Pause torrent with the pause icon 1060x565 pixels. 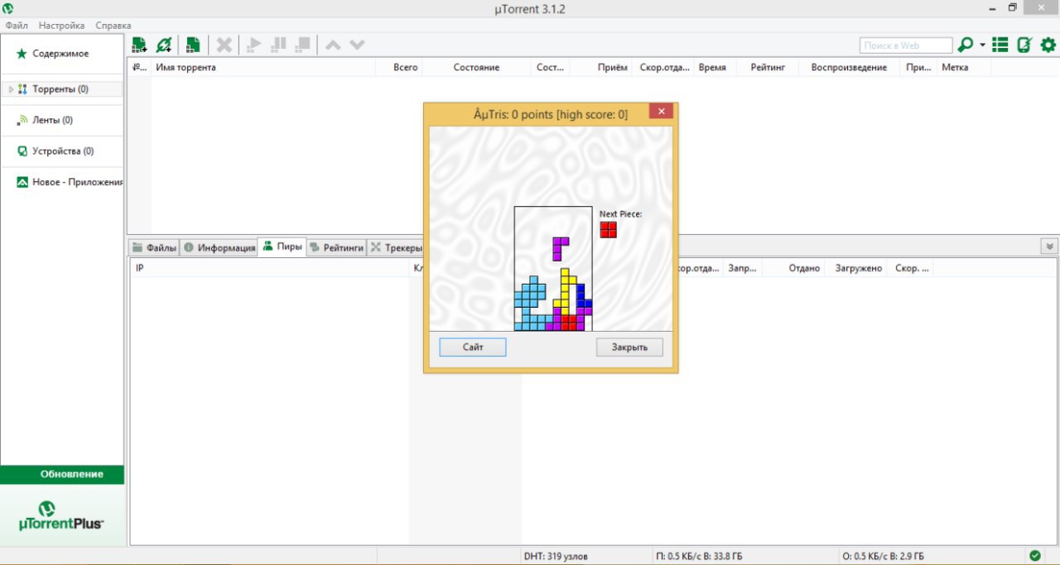coord(279,45)
